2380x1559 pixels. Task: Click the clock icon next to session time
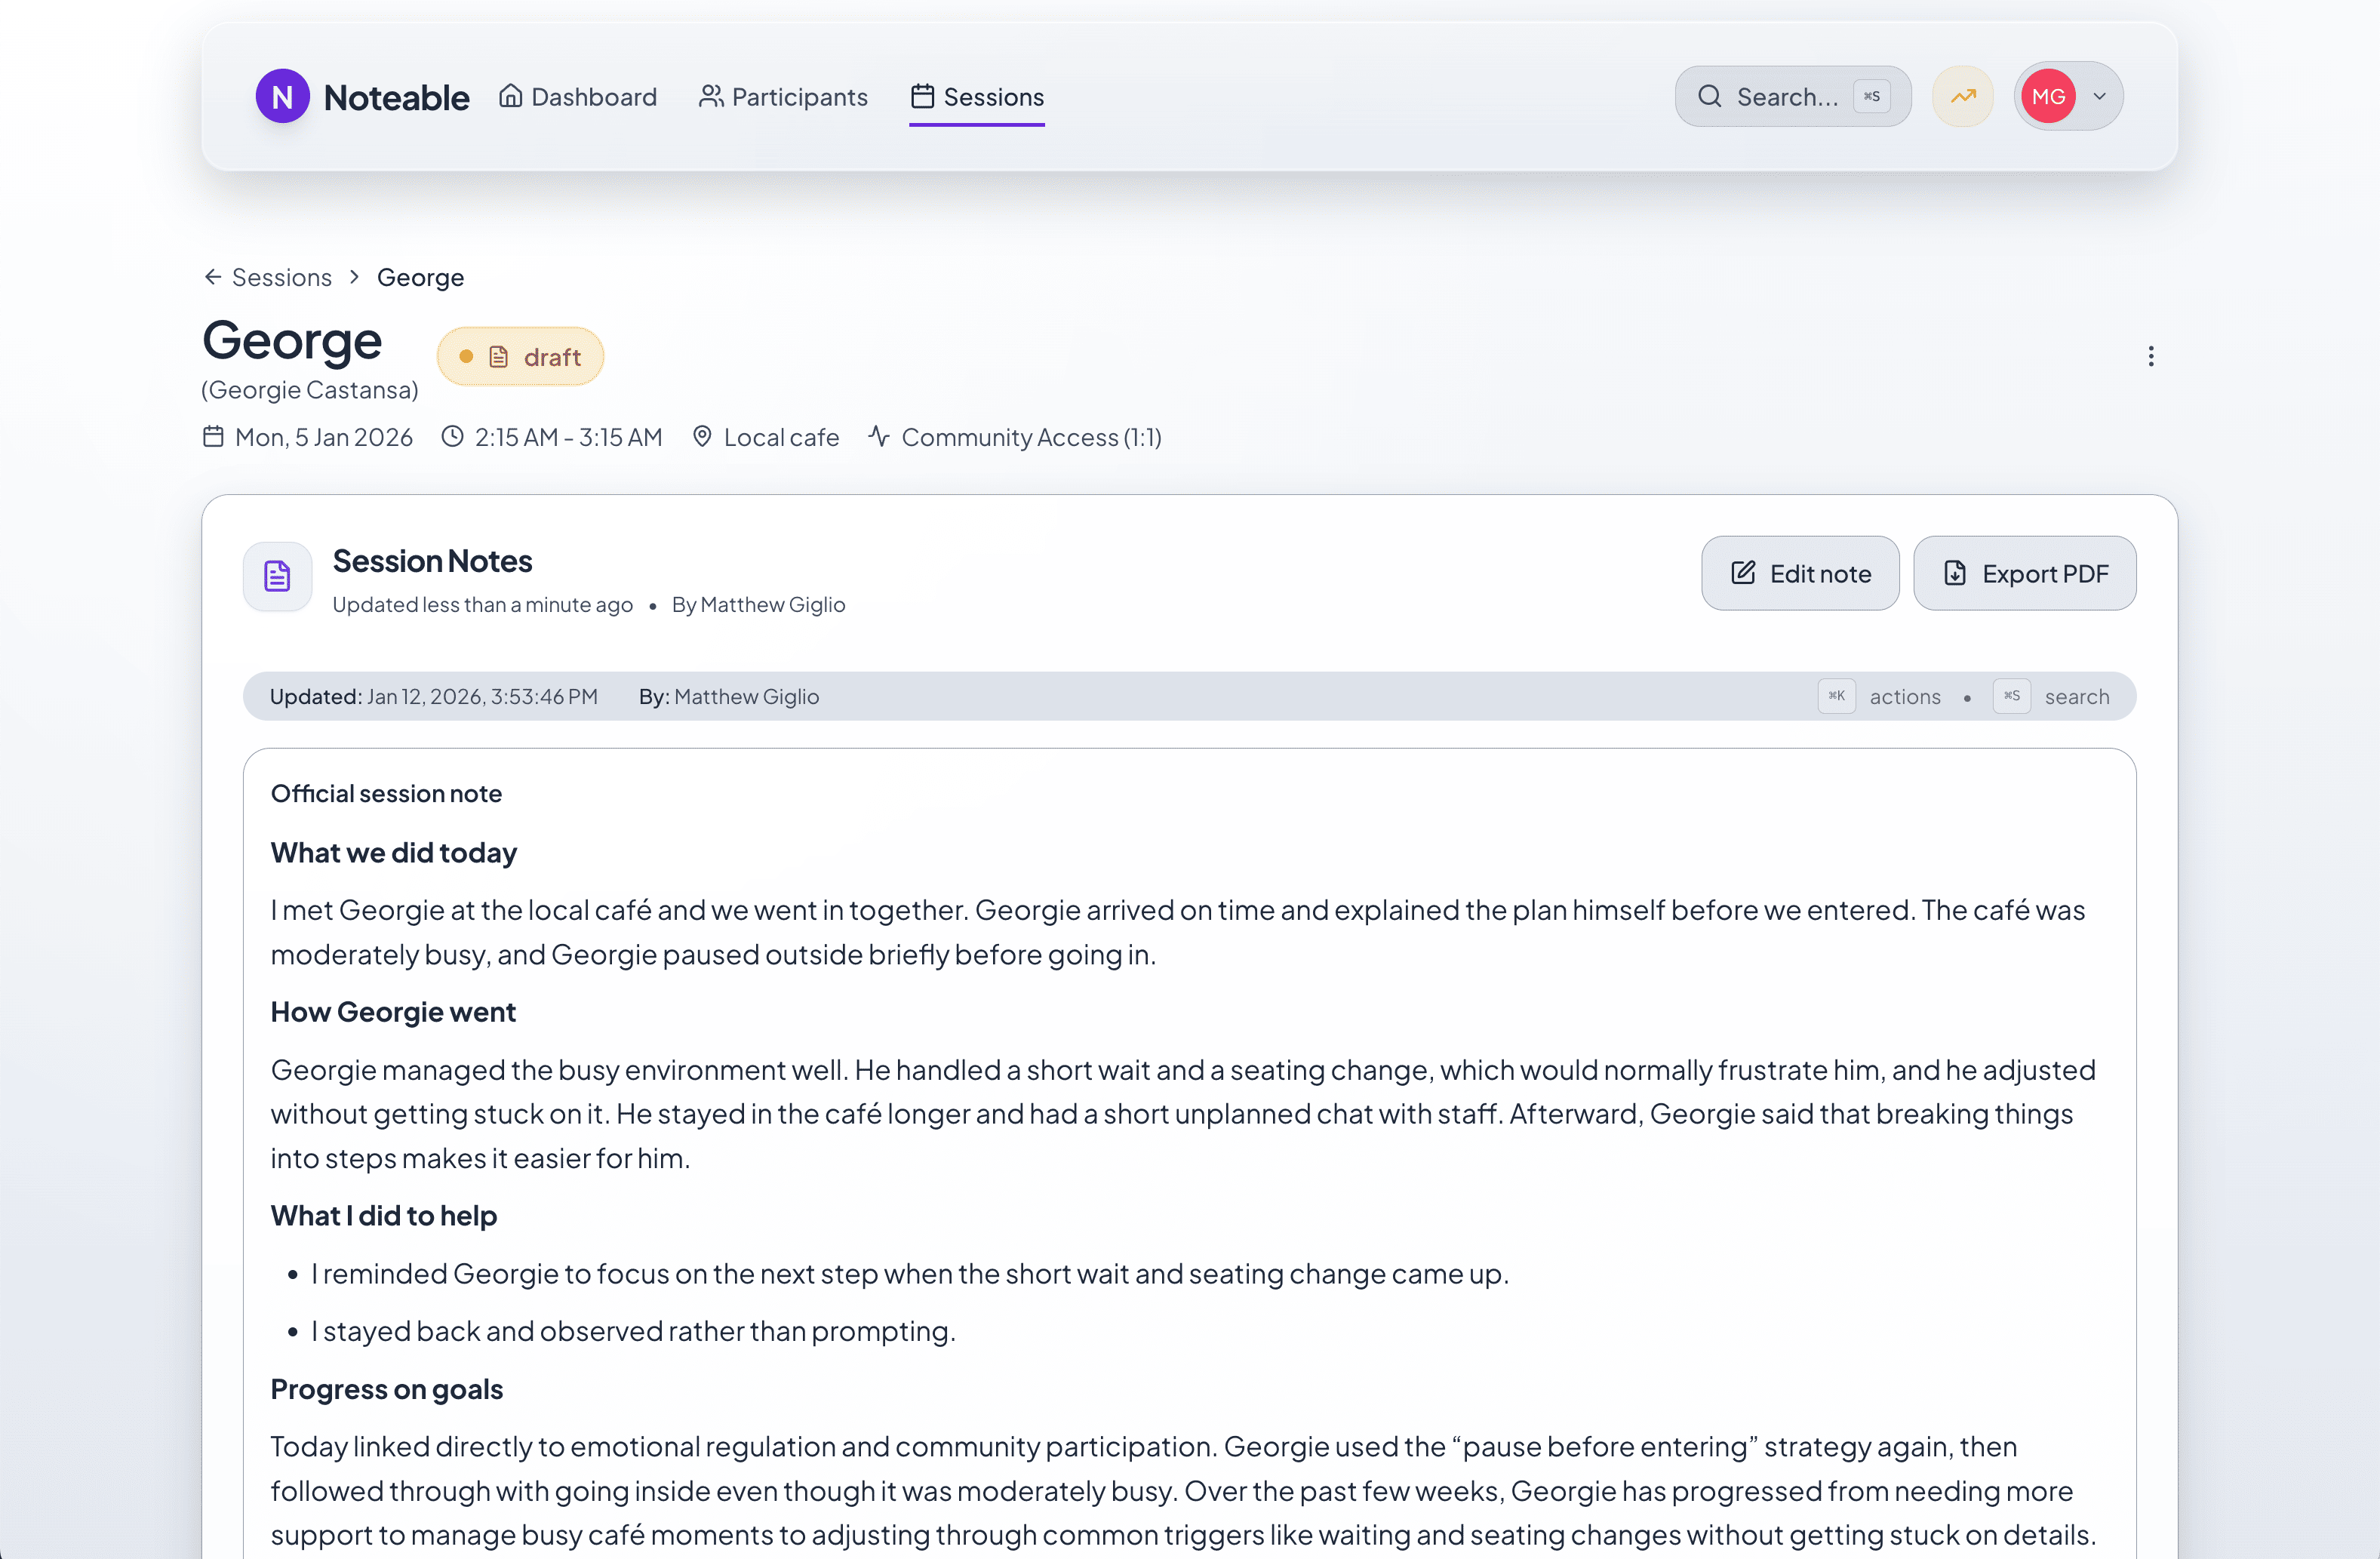[453, 437]
